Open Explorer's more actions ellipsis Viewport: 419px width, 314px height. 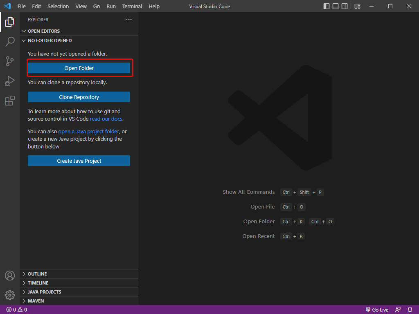[129, 20]
